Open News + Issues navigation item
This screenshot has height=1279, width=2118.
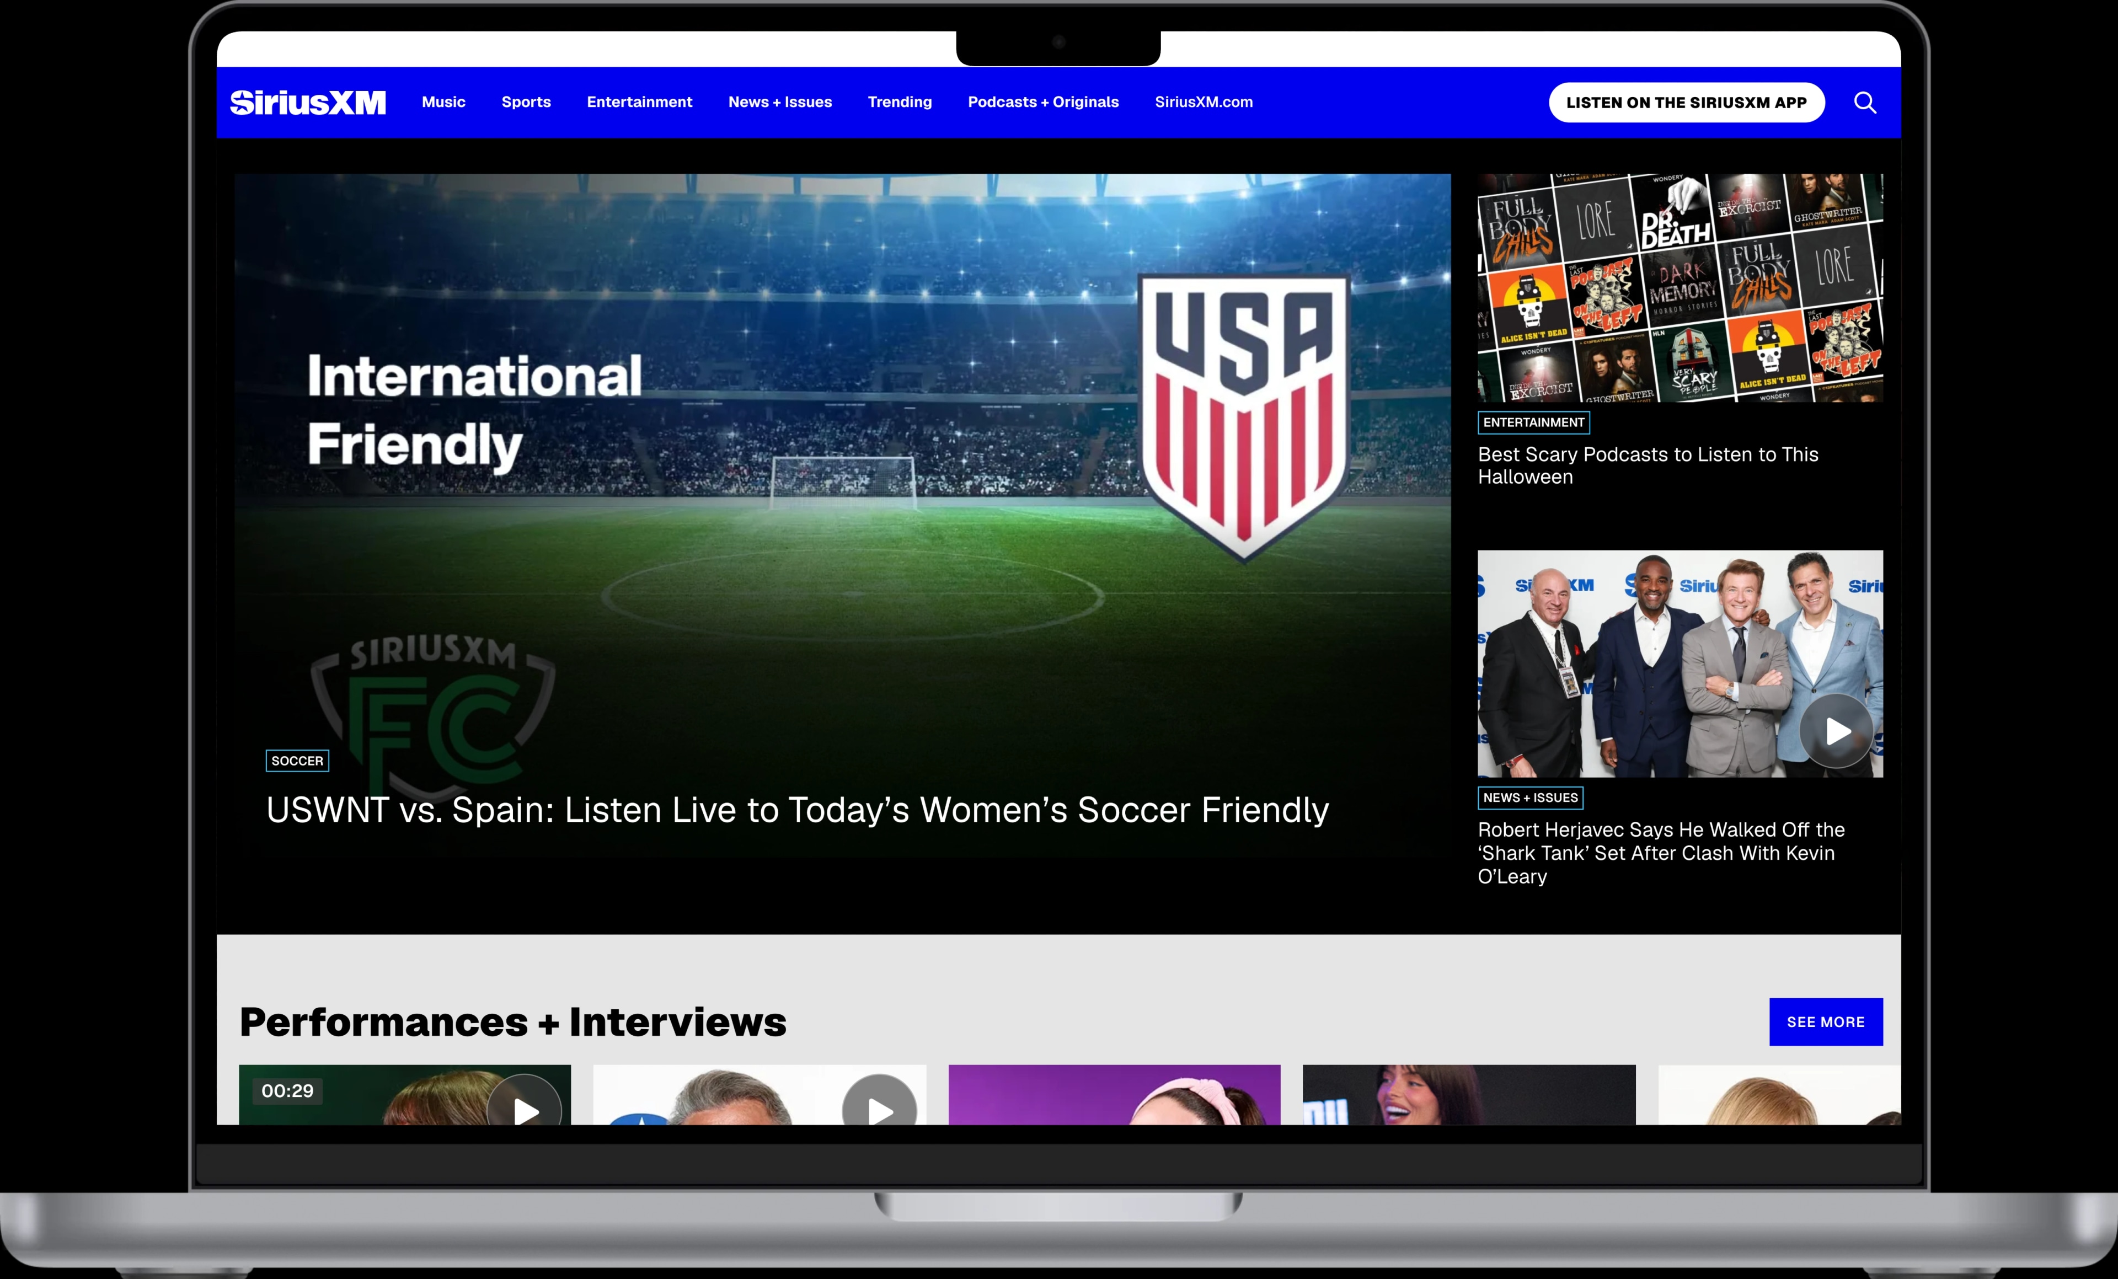780,102
